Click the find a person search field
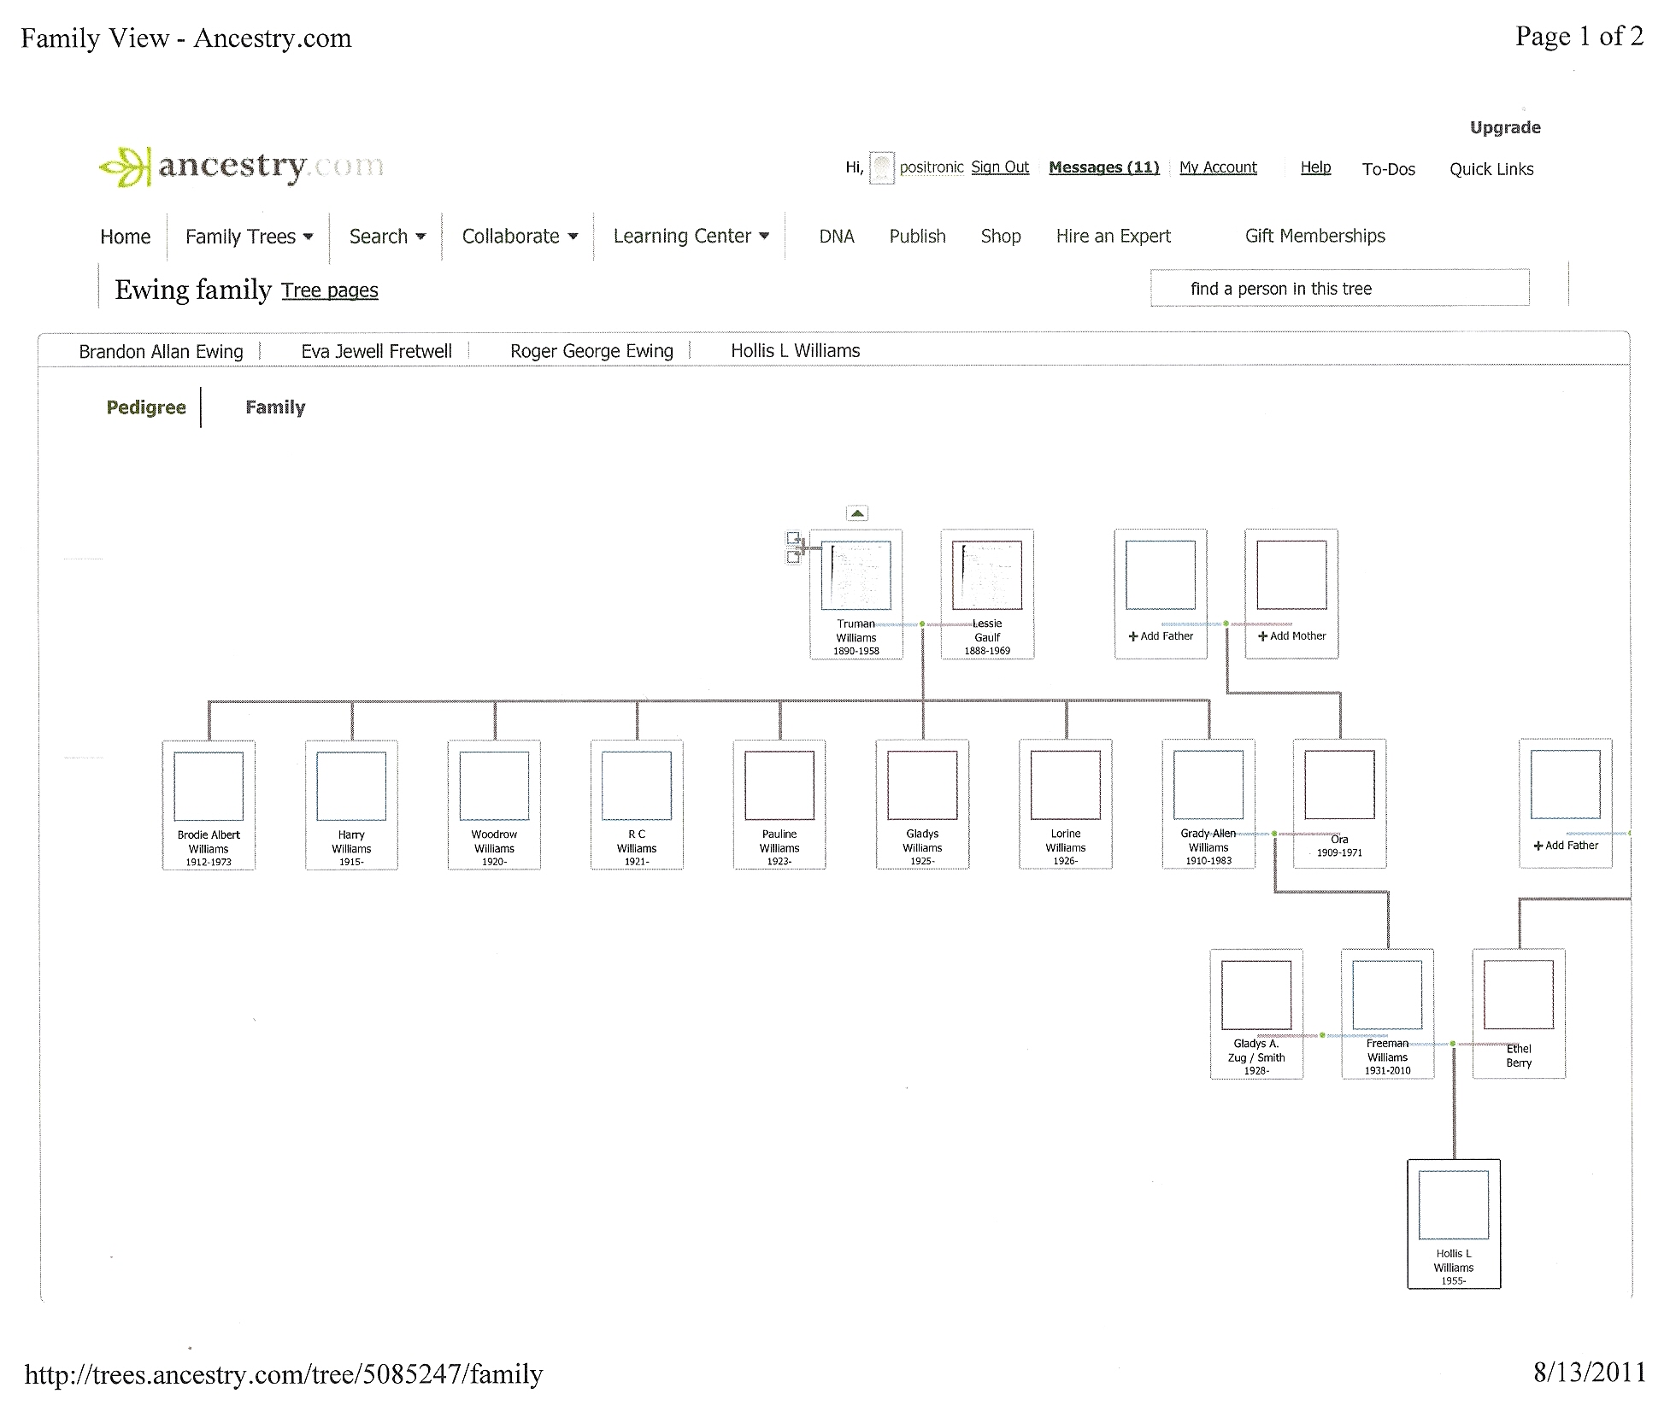Viewport: 1670px width, 1417px height. tap(1339, 289)
